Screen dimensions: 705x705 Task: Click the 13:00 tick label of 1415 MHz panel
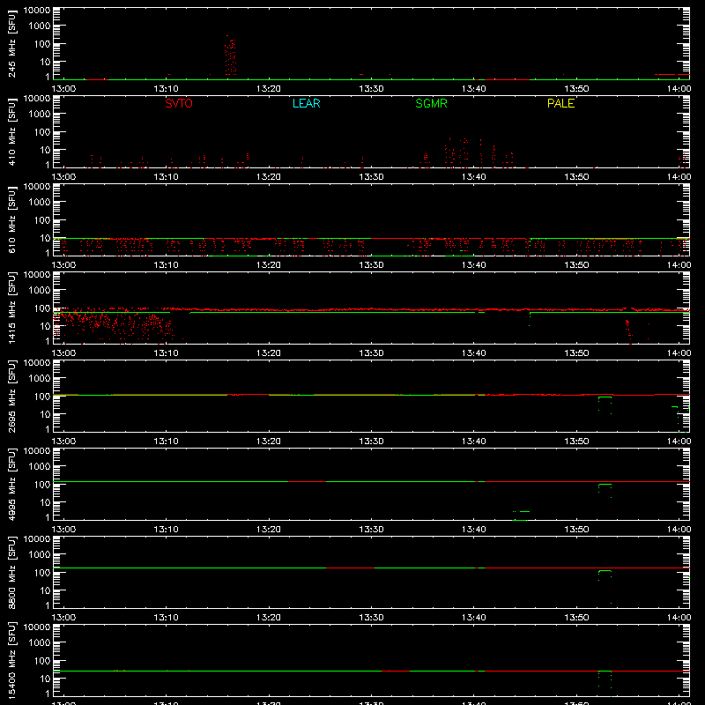(63, 353)
